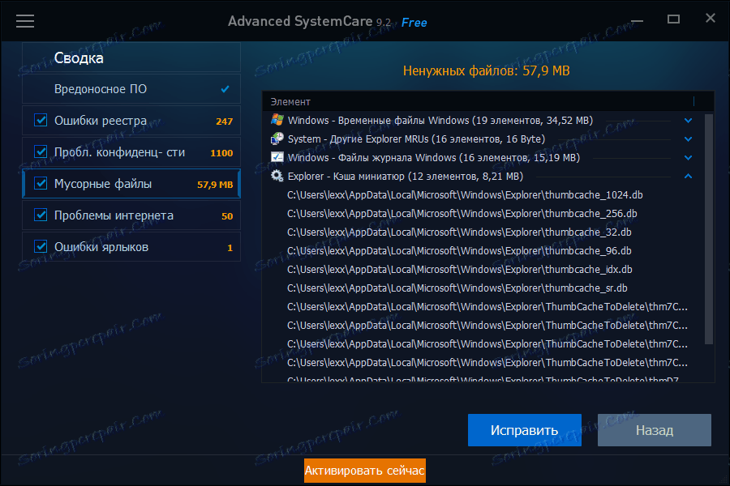Click the Активировать сейчас button
The image size is (730, 486).
[x=364, y=471]
